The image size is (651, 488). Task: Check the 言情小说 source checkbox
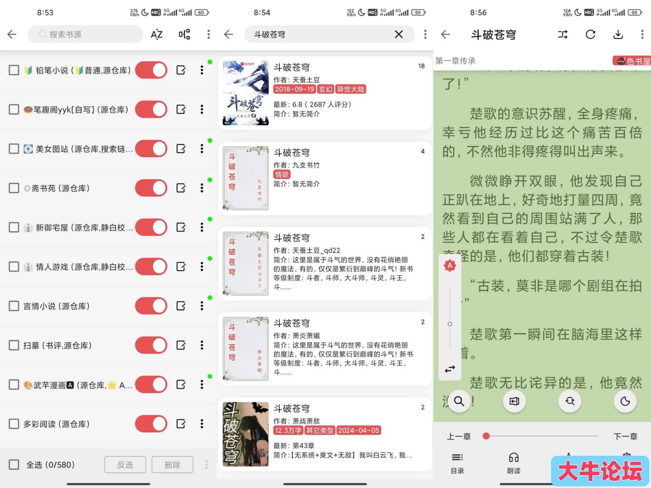click(14, 306)
